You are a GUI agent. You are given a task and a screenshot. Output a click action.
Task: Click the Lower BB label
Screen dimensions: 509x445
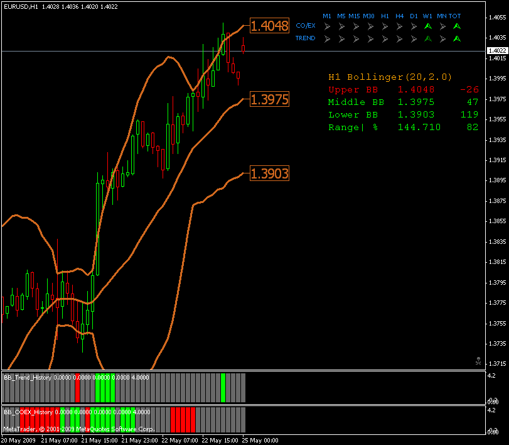tap(353, 115)
